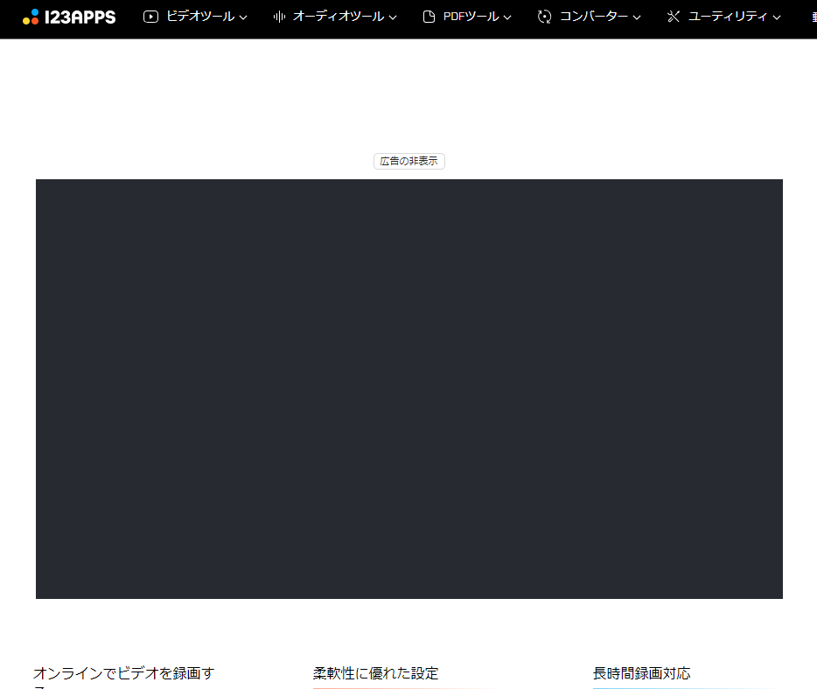The image size is (817, 689).
Task: Click the utility tool icon next to ユーティリティ
Action: [x=673, y=16]
